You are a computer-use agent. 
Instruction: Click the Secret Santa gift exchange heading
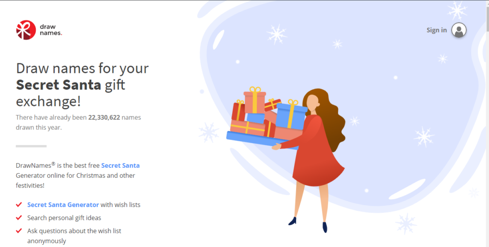coord(82,84)
